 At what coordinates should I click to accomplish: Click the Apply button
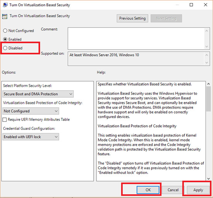point(198,190)
